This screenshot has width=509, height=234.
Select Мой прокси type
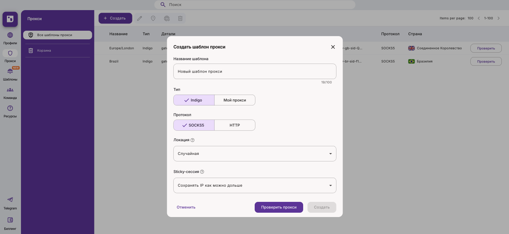click(235, 100)
